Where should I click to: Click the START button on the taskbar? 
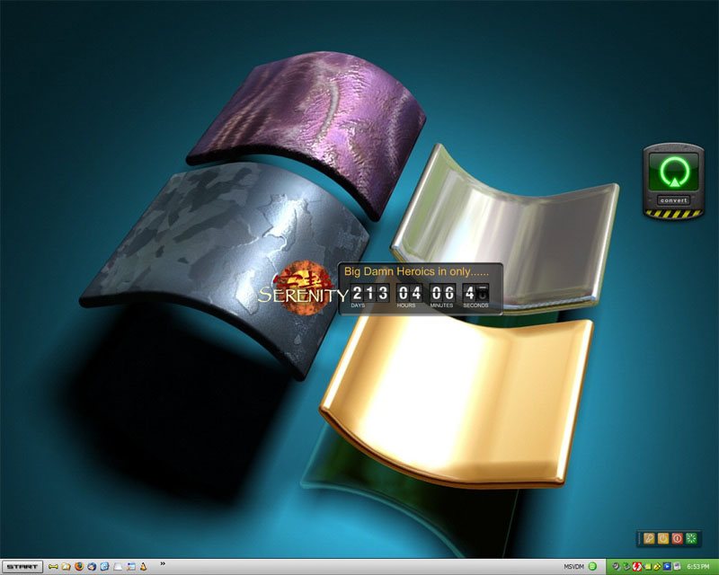[x=22, y=567]
